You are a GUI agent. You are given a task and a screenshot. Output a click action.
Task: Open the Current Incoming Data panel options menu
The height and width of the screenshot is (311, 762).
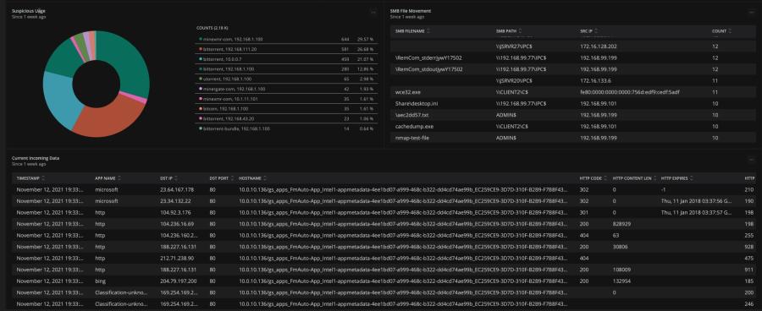coord(751,160)
